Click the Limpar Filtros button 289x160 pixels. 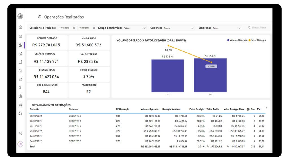click(x=257, y=28)
